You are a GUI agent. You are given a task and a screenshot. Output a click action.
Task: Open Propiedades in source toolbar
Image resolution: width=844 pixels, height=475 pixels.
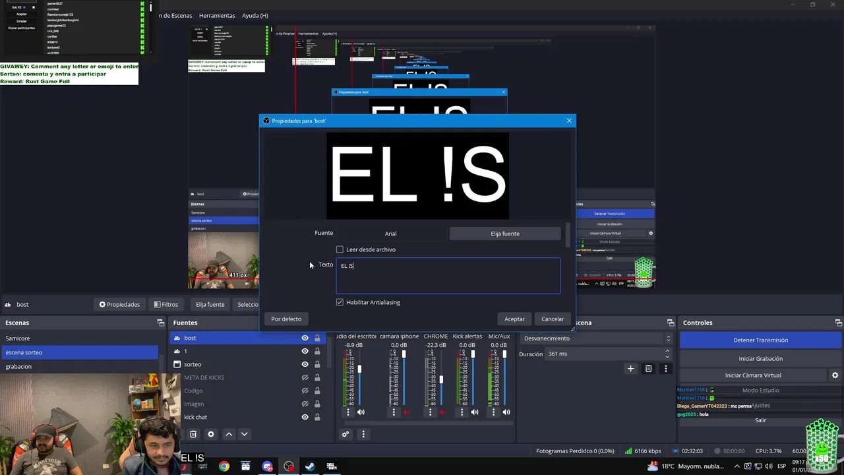[119, 304]
